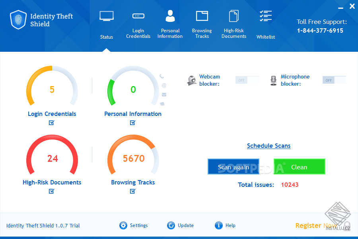Toggle the Webcam blocker switch

(247, 80)
